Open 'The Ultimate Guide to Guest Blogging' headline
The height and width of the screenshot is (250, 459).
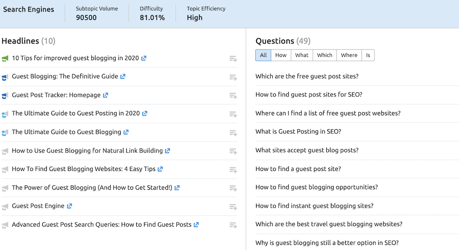(x=67, y=132)
